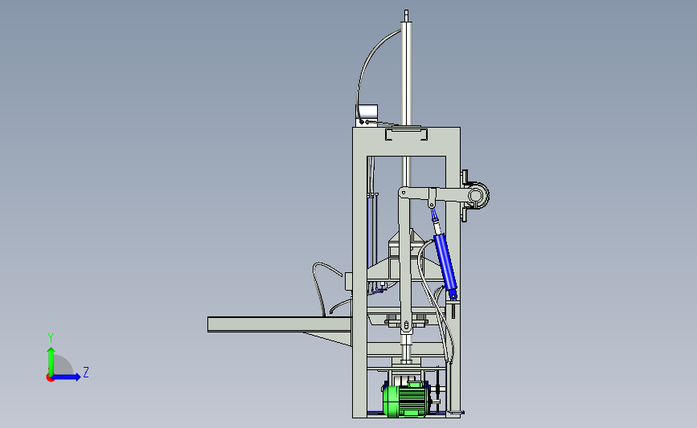Select the green electric motor at the base
697x428 pixels.
[406, 400]
